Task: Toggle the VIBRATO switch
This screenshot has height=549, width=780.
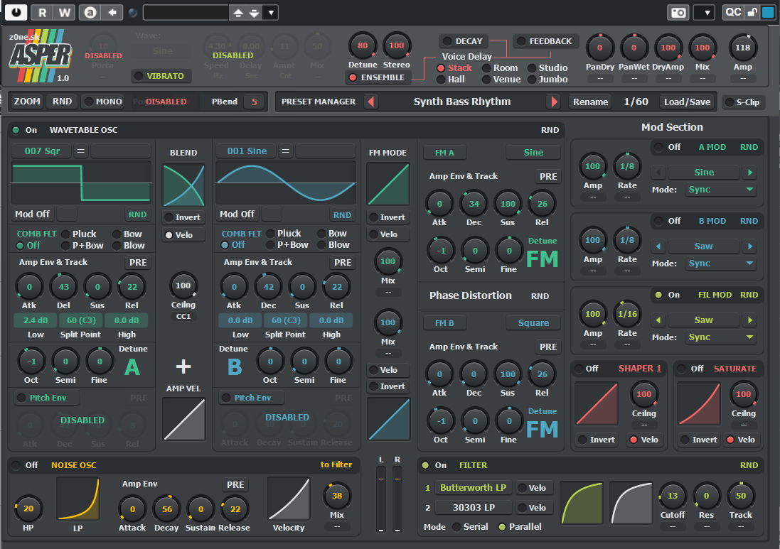Action: [158, 76]
